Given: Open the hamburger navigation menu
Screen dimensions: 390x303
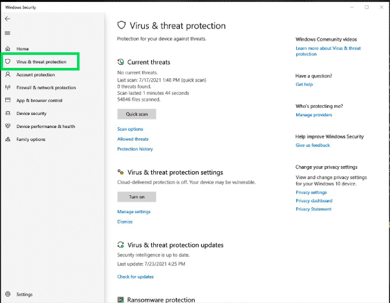Looking at the screenshot, I should (x=8, y=33).
